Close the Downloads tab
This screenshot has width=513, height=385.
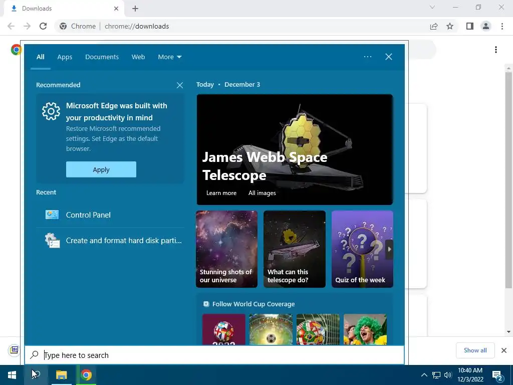coord(116,9)
